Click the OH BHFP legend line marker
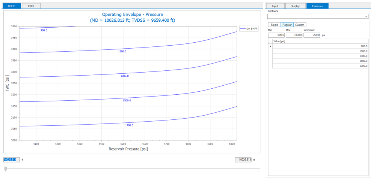Viewport: 371px width, 180px height. 243,29
